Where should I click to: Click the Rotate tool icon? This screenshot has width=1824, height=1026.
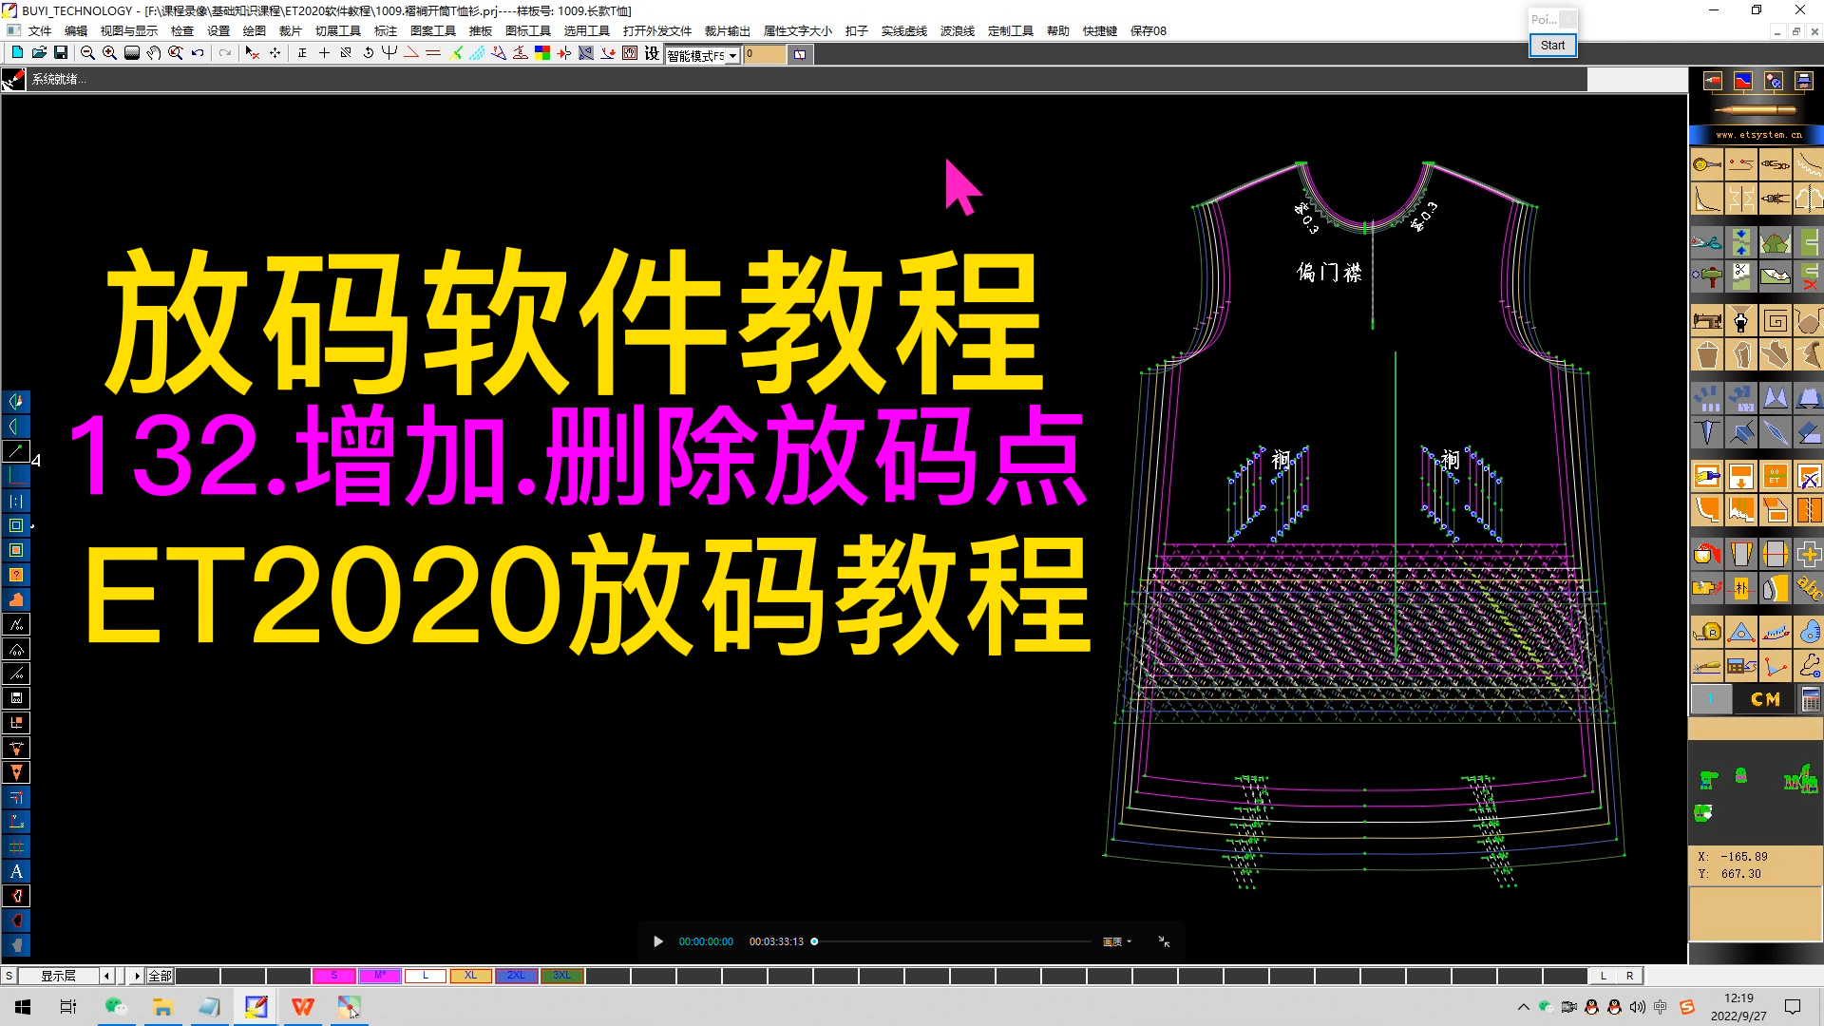point(368,53)
